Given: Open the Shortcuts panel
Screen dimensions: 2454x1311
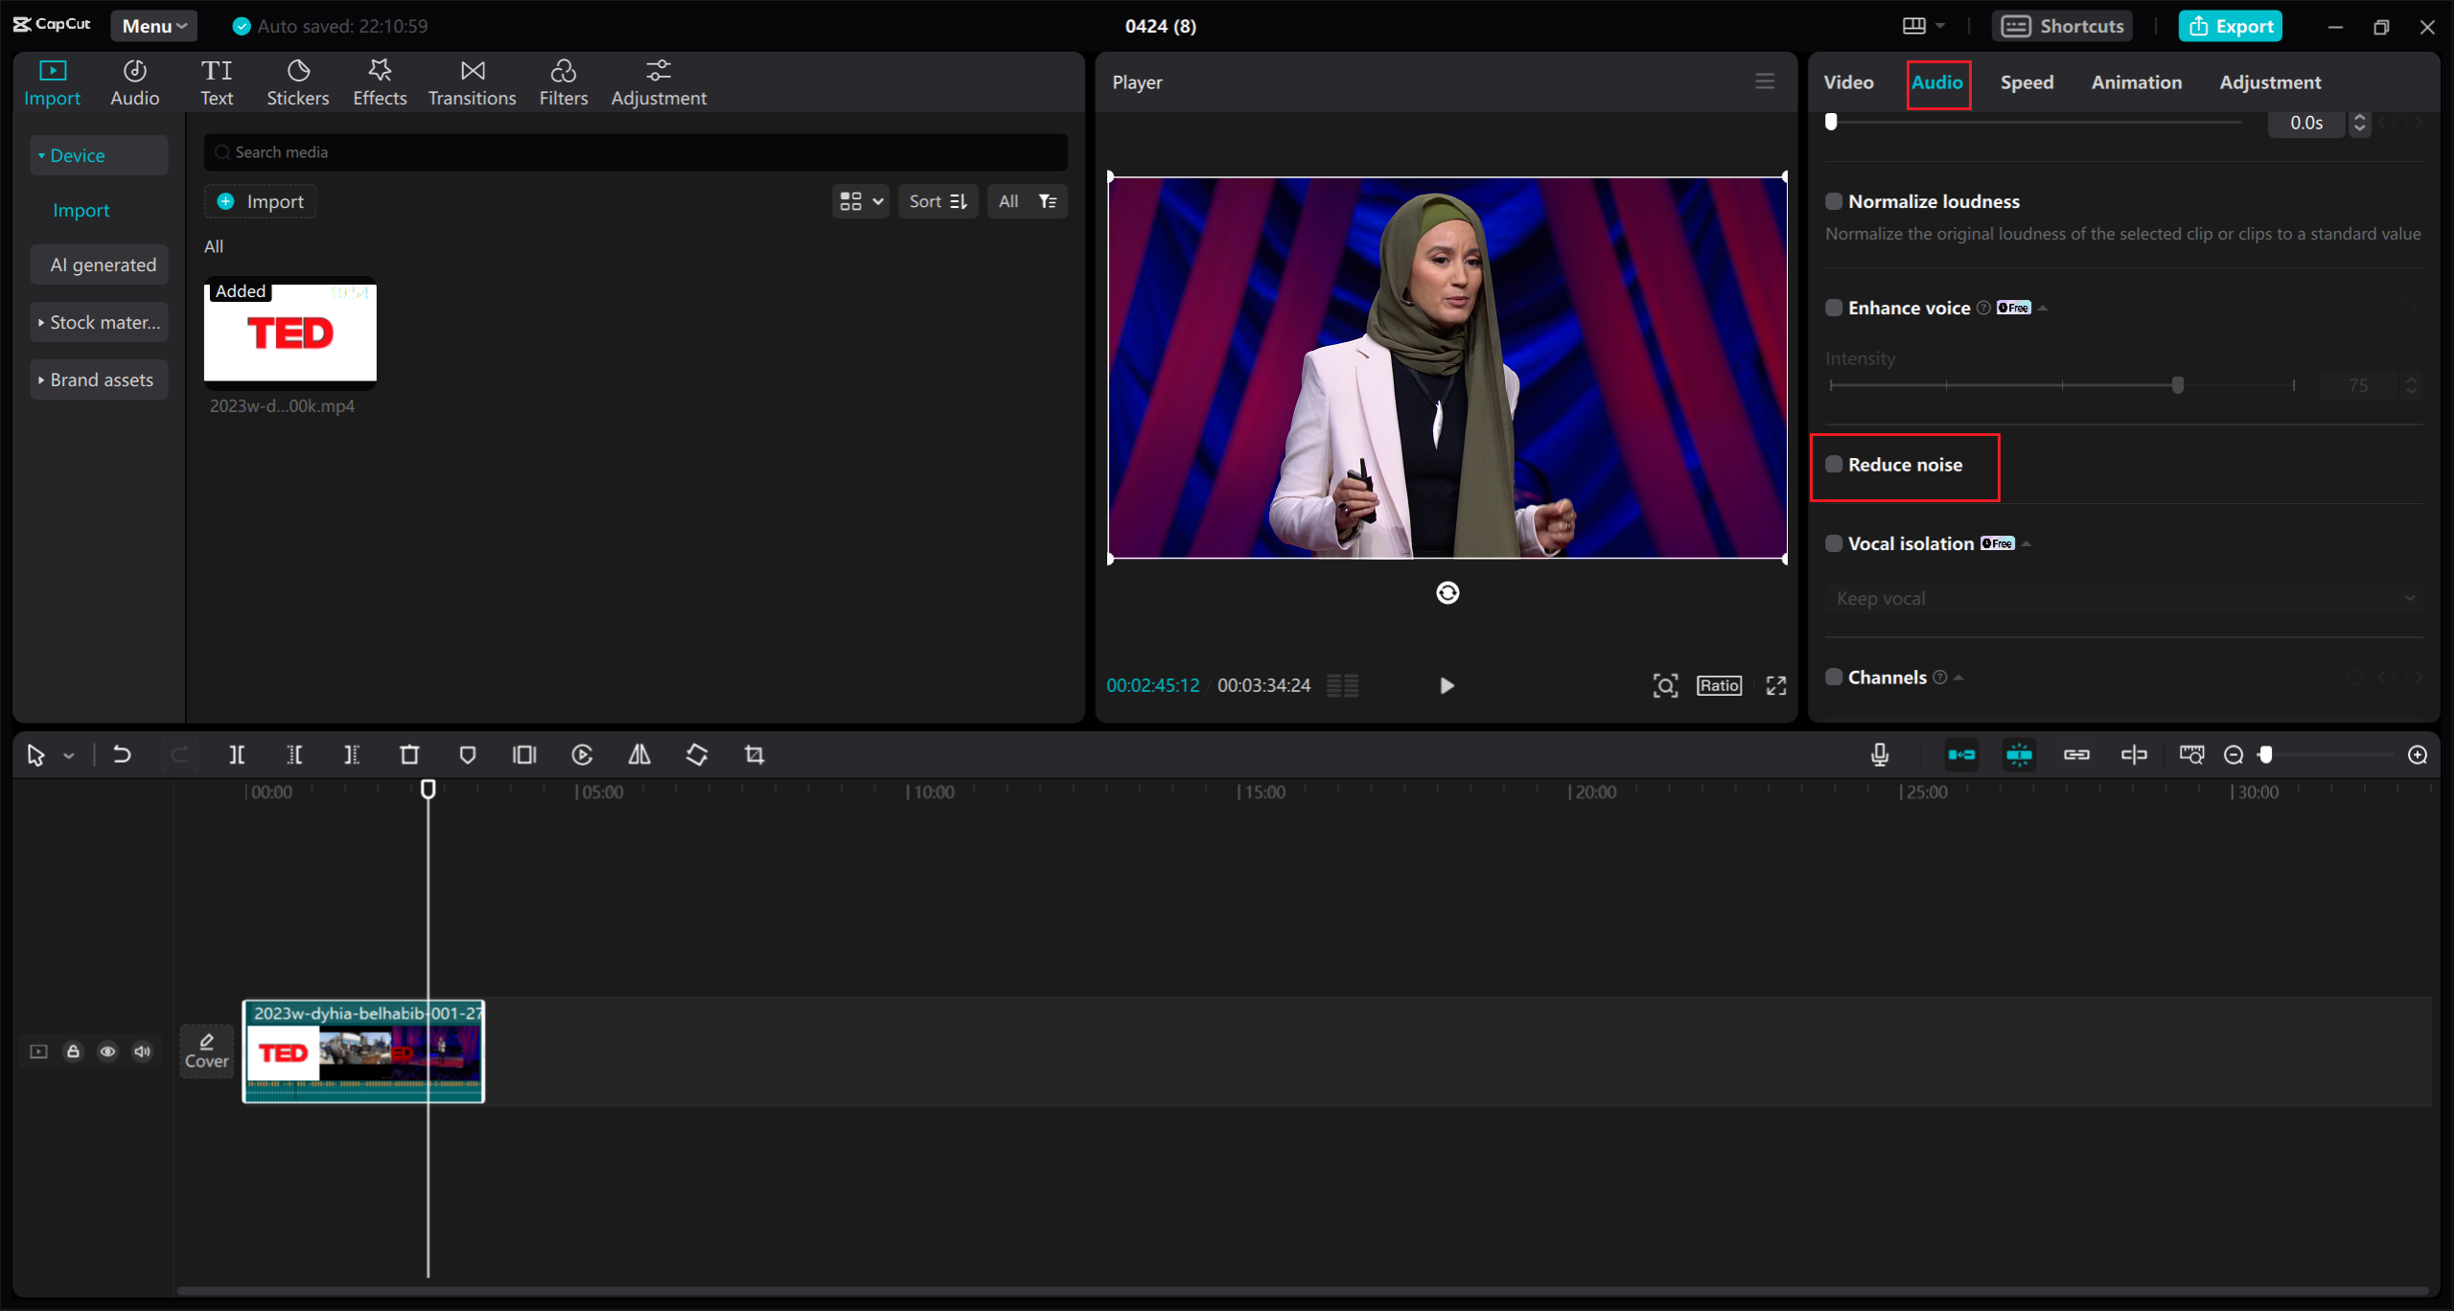Looking at the screenshot, I should pos(2062,26).
